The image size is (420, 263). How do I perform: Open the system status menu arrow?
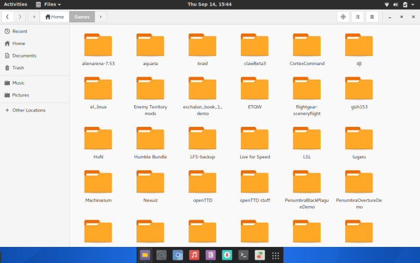coord(413,4)
